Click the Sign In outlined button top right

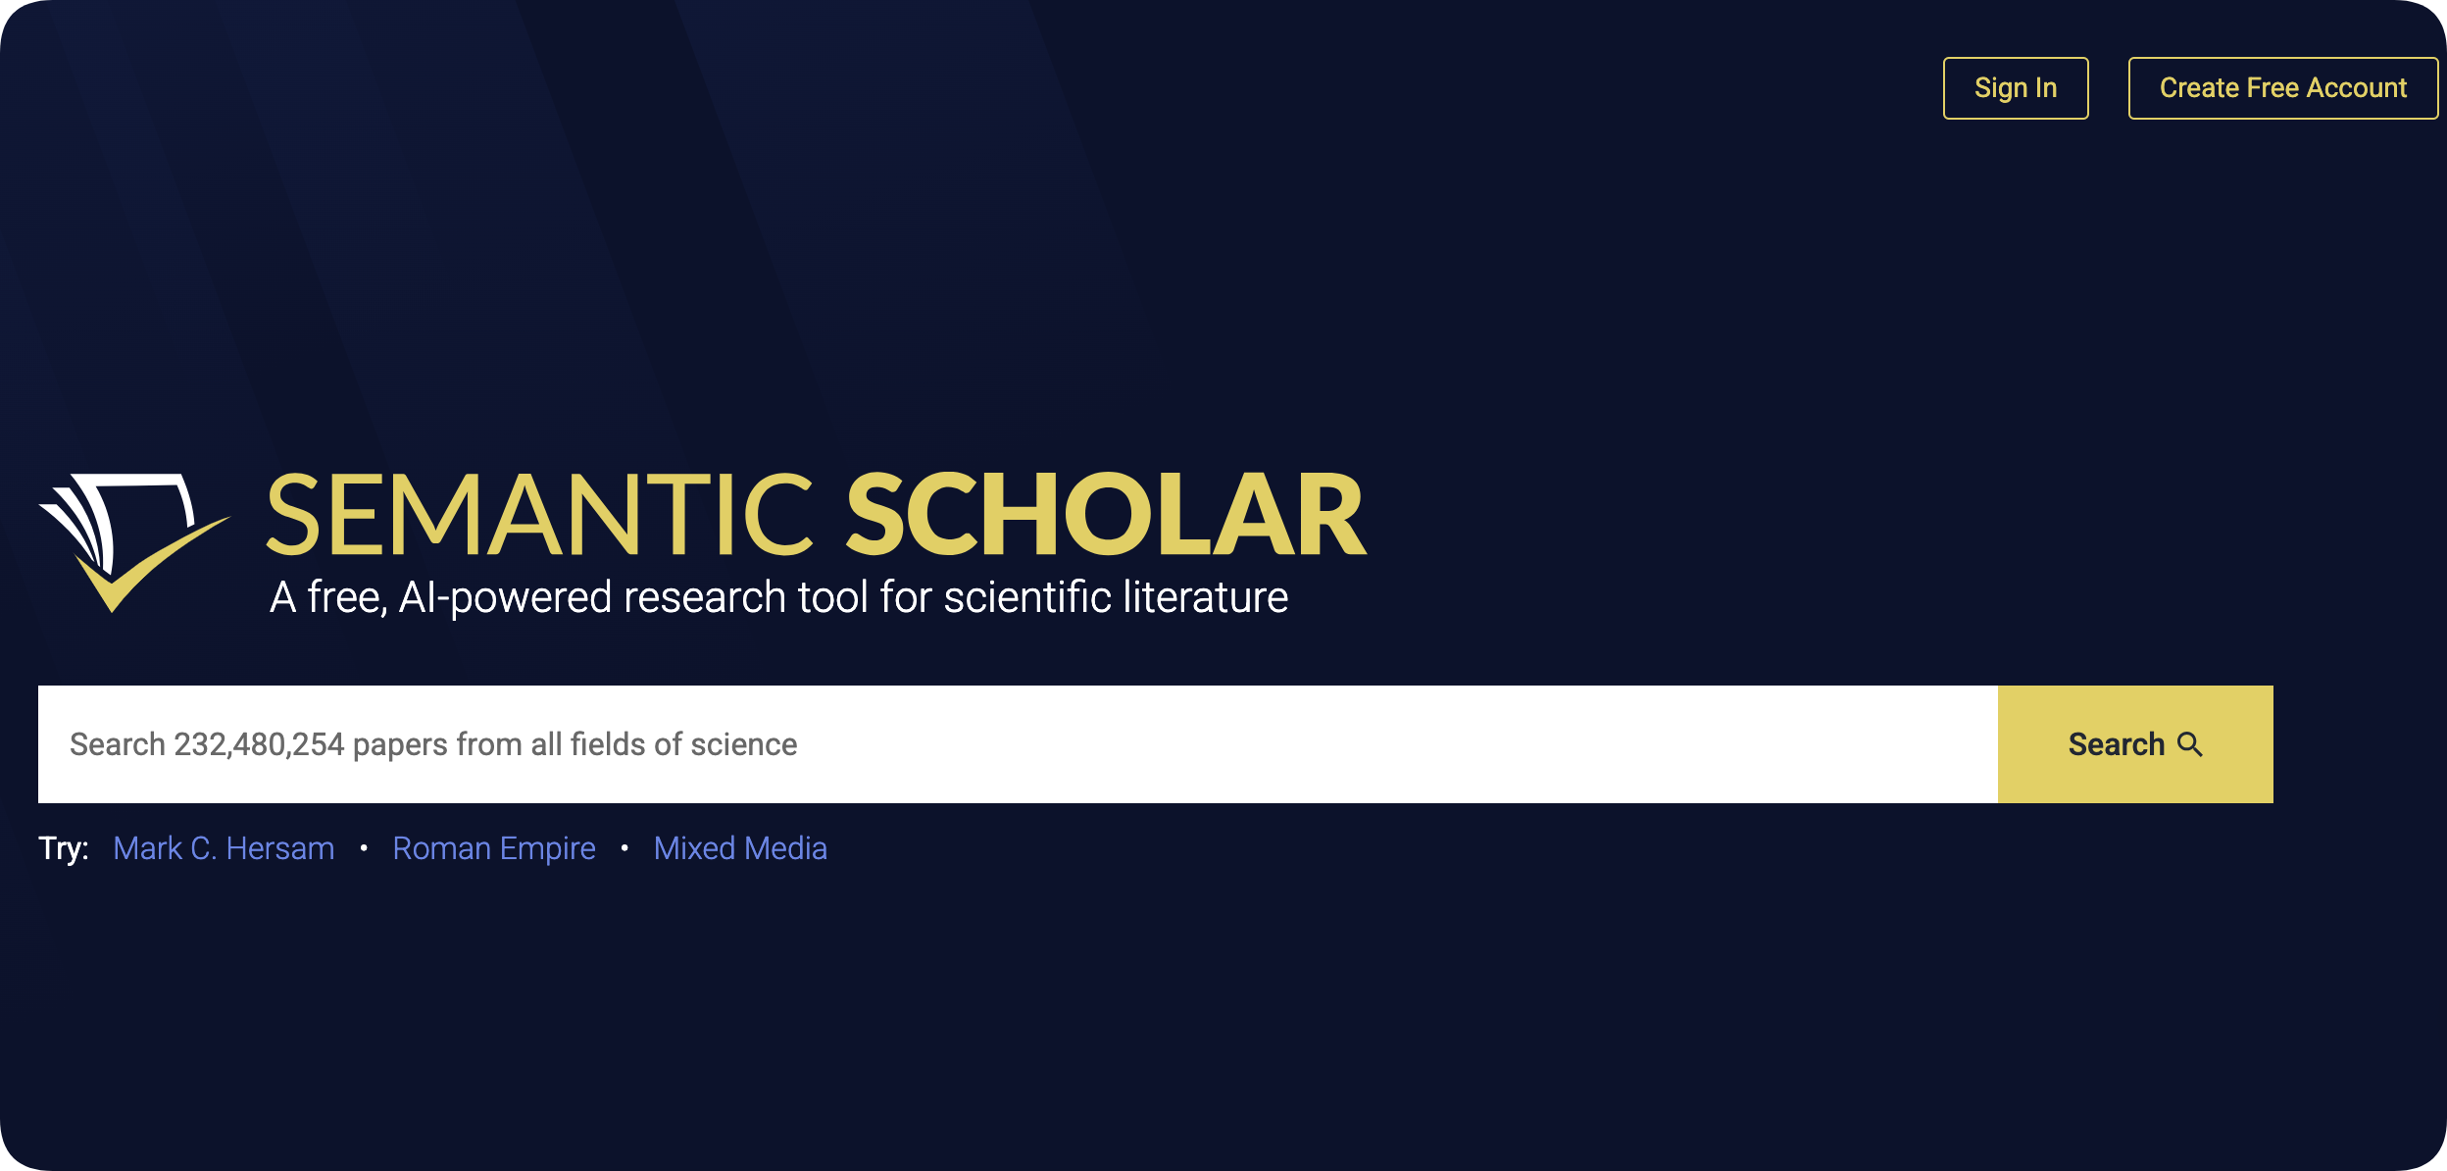coord(2015,87)
